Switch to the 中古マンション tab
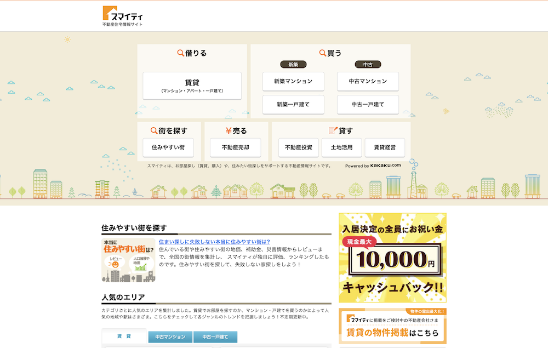The image size is (548, 348). click(170, 337)
